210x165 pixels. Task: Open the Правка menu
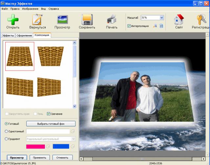[15, 9]
